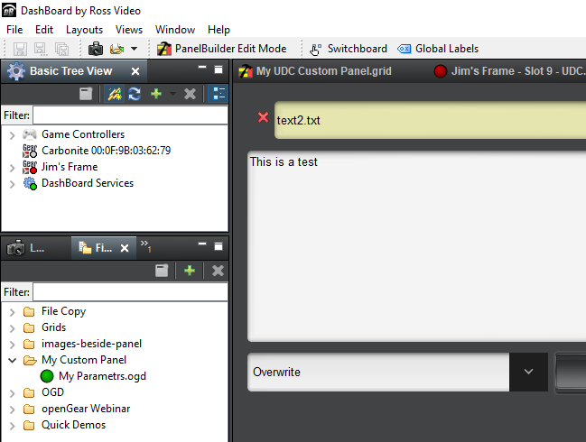The image size is (586, 442).
Task: Expand the openGear Webinar folder
Action: (x=12, y=410)
